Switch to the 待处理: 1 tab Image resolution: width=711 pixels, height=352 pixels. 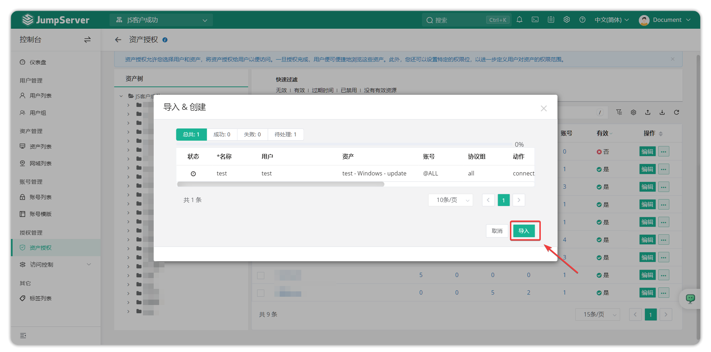285,135
